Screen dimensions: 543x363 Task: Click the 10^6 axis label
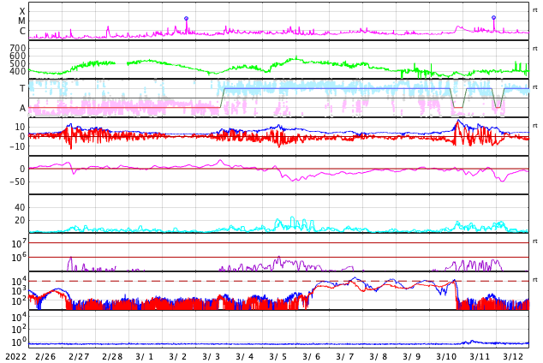point(19,258)
